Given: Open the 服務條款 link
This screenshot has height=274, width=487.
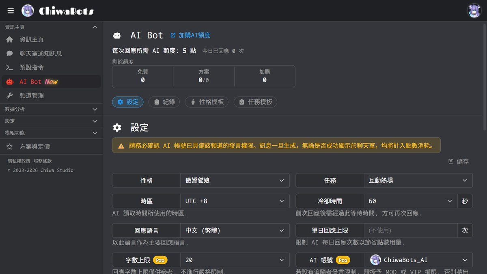Looking at the screenshot, I should pos(43,161).
